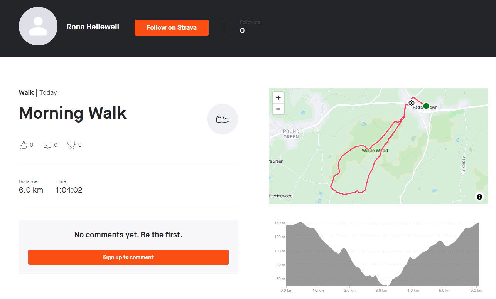This screenshot has width=496, height=299.
Task: Click the walking shoe activity icon
Action: [223, 119]
